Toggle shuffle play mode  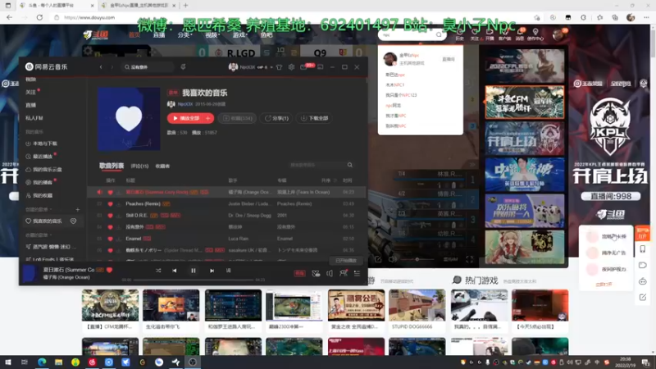click(158, 271)
